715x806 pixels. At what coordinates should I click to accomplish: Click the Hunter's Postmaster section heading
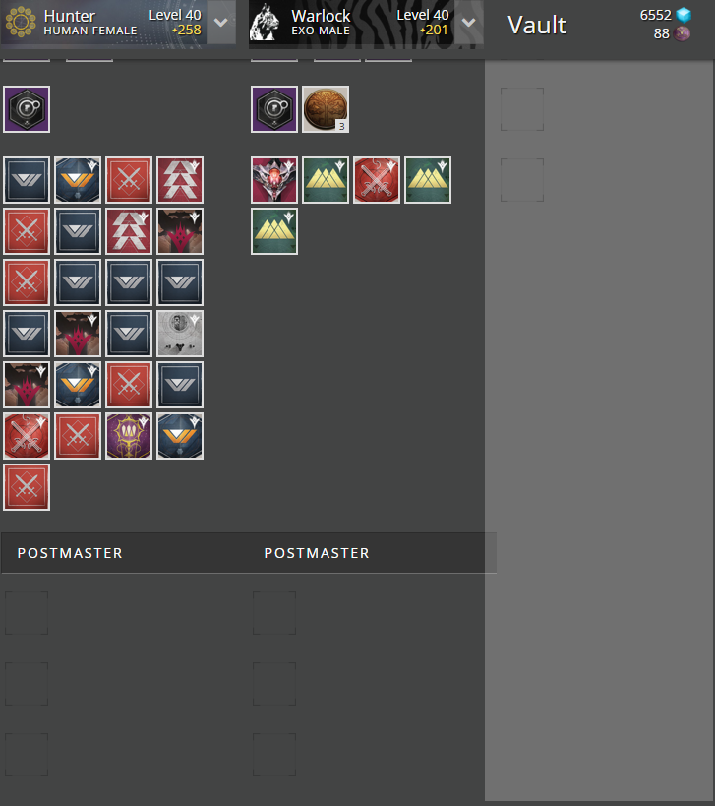pos(70,553)
